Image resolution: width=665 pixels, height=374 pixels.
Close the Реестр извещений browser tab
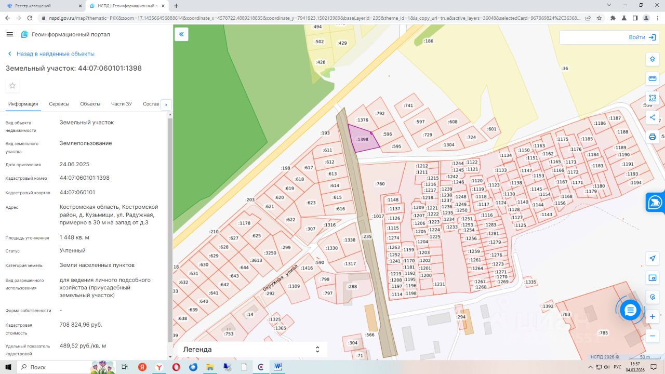79,6
